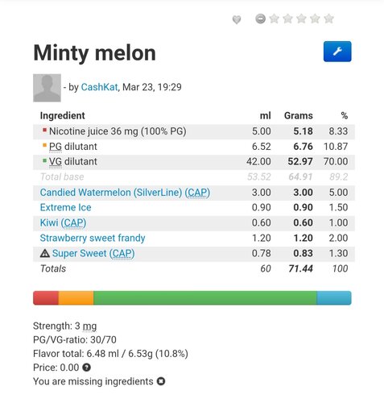The image size is (384, 403).
Task: Clear rating with the minus circle icon
Action: (260, 19)
